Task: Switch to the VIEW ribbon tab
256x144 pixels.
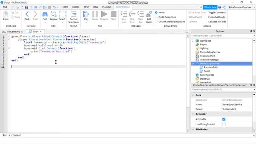Action: [96, 7]
